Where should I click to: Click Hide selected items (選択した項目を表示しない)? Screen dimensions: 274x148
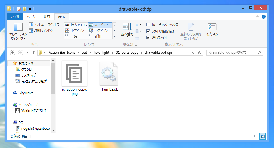[x=191, y=32]
